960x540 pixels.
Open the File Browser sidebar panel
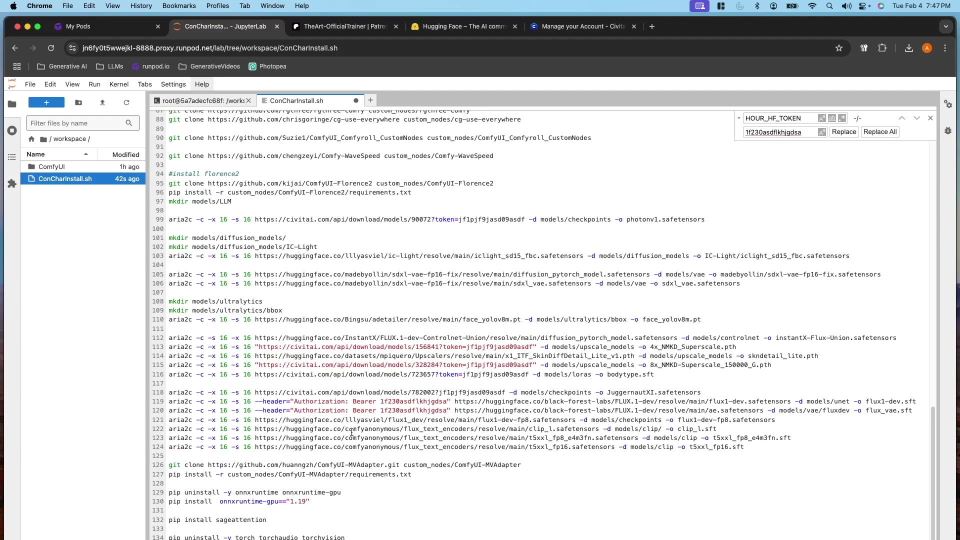pyautogui.click(x=12, y=104)
